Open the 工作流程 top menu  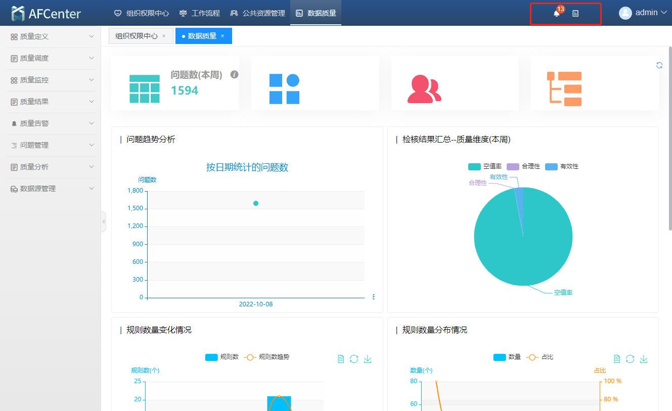tap(200, 13)
